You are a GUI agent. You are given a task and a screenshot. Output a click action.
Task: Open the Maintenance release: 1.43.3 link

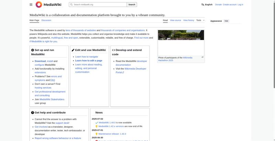click(x=112, y=134)
